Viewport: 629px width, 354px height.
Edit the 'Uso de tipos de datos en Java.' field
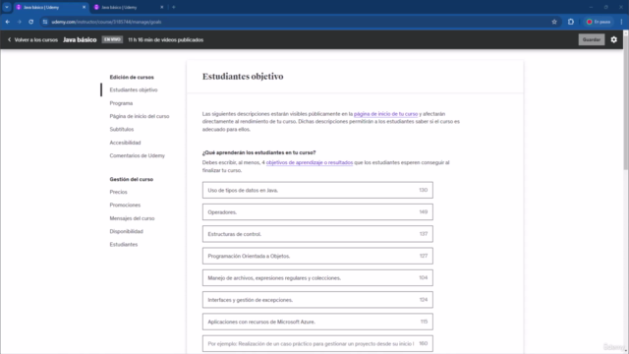coord(317,190)
